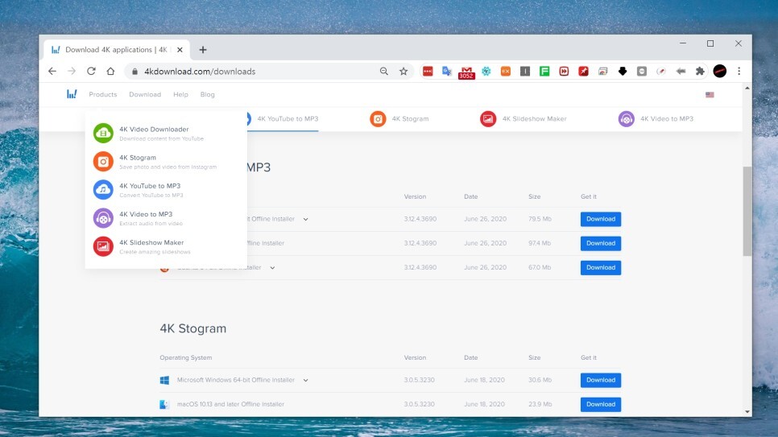Download the 30.6 Mb Stogram Windows installer

600,381
